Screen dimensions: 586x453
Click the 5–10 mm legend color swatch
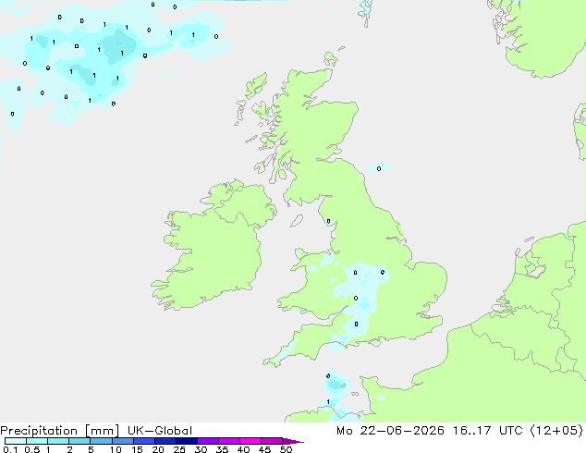(101, 441)
